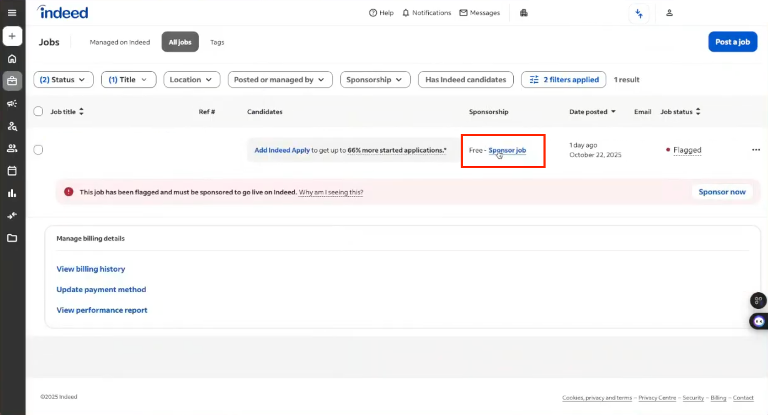Image resolution: width=768 pixels, height=415 pixels.
Task: Open the hamburger menu in sidebar
Action: click(12, 13)
